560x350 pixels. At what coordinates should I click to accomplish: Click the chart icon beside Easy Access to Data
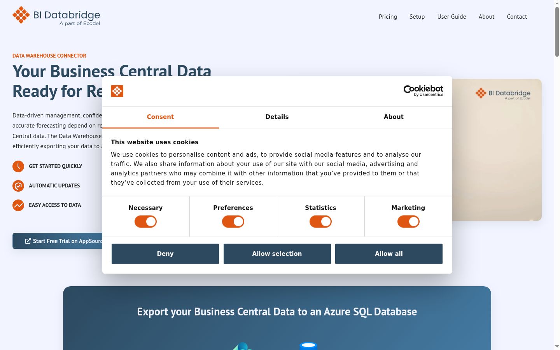(18, 205)
